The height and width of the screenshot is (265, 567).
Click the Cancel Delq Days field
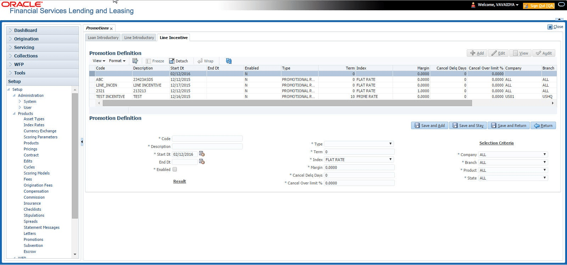click(359, 175)
